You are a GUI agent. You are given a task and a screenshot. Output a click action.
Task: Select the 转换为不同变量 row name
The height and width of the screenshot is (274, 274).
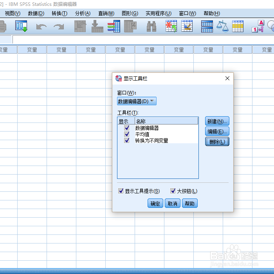(151, 141)
